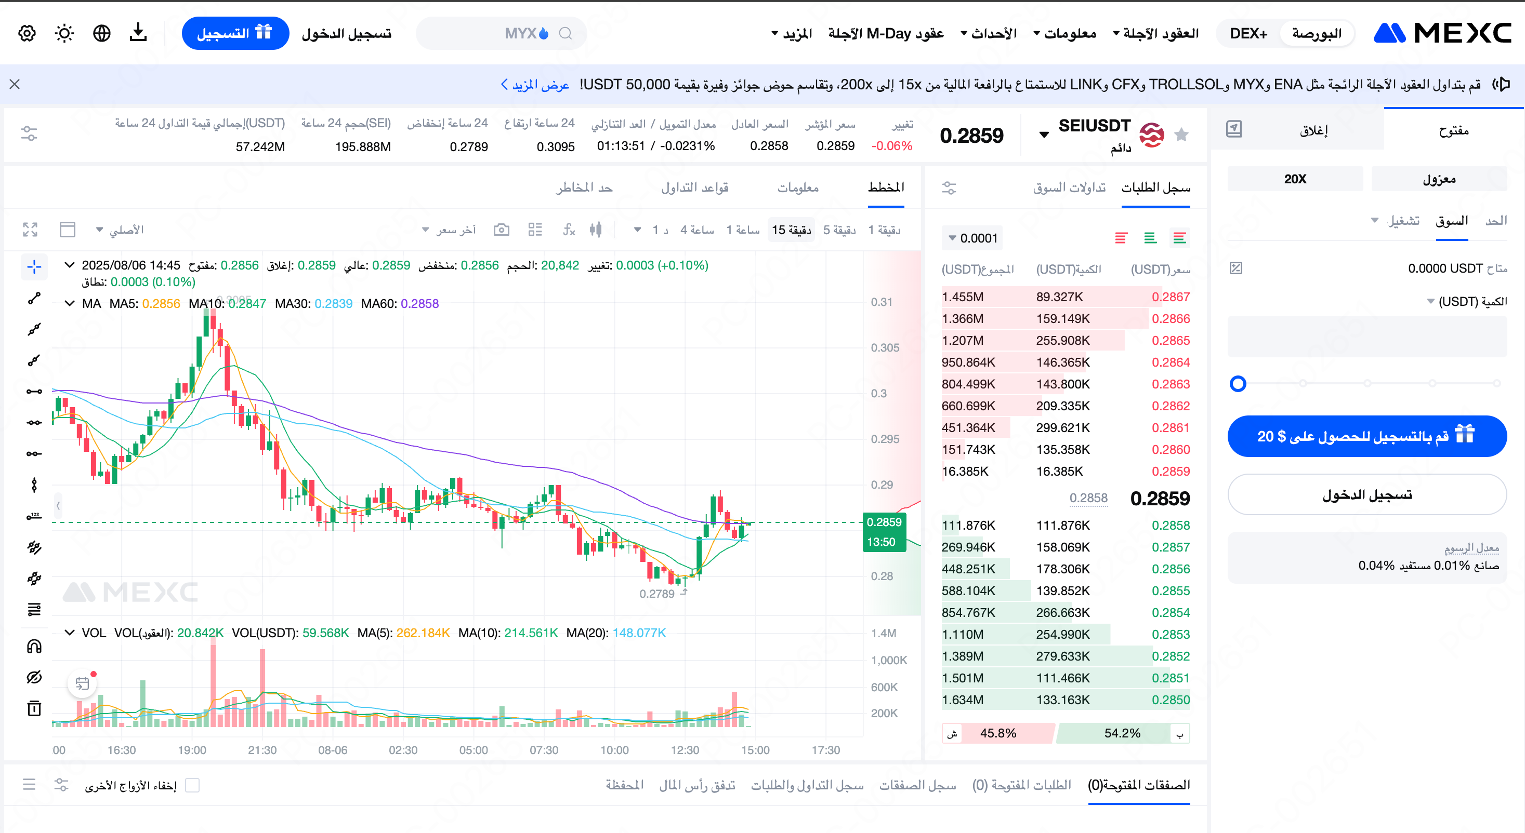The height and width of the screenshot is (833, 1525).
Task: Open ticker stats display settings icon
Action: [x=29, y=133]
